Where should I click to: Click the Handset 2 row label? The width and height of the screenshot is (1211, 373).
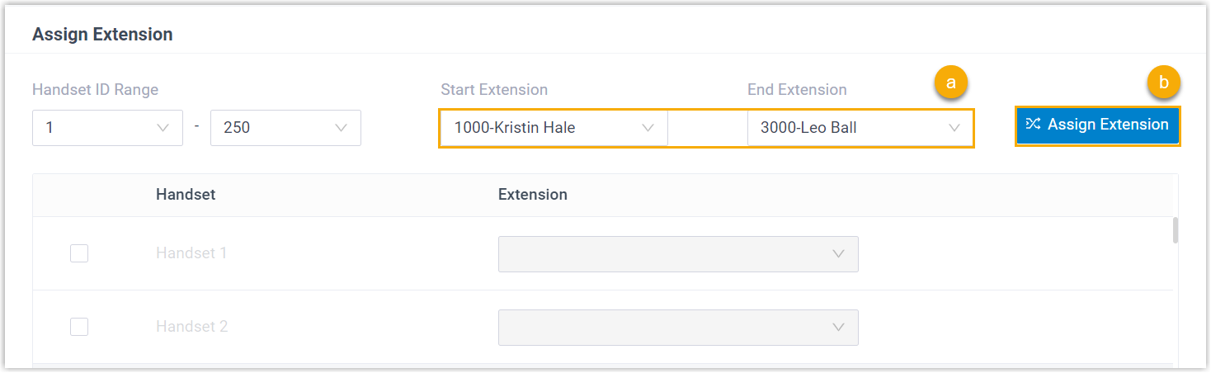pos(191,327)
